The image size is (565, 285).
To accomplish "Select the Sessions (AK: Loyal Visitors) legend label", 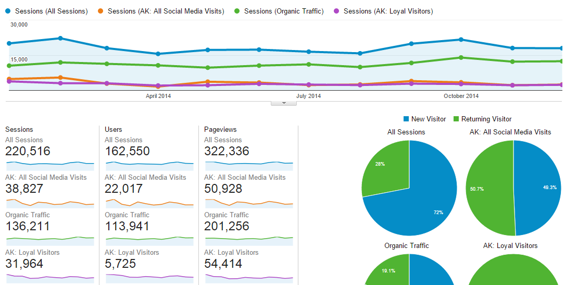I will [x=388, y=11].
